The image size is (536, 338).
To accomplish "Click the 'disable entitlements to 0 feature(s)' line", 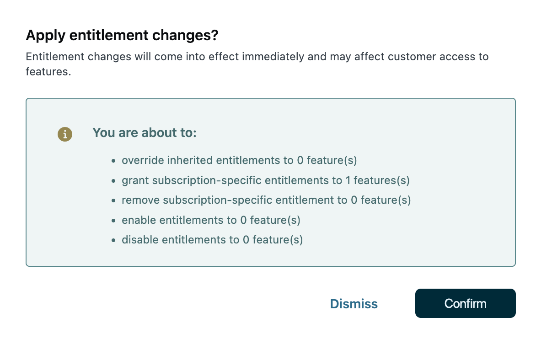I will (x=212, y=240).
